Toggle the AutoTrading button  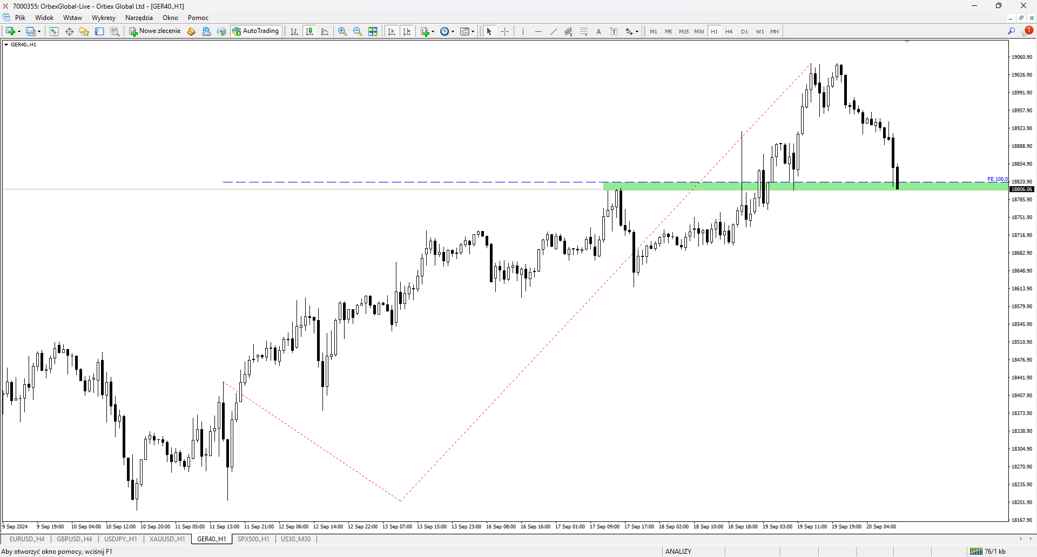pyautogui.click(x=255, y=31)
